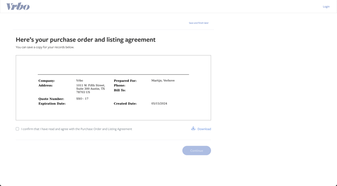Click the save a copy subtitle text
This screenshot has width=337, height=186.
pyautogui.click(x=45, y=47)
